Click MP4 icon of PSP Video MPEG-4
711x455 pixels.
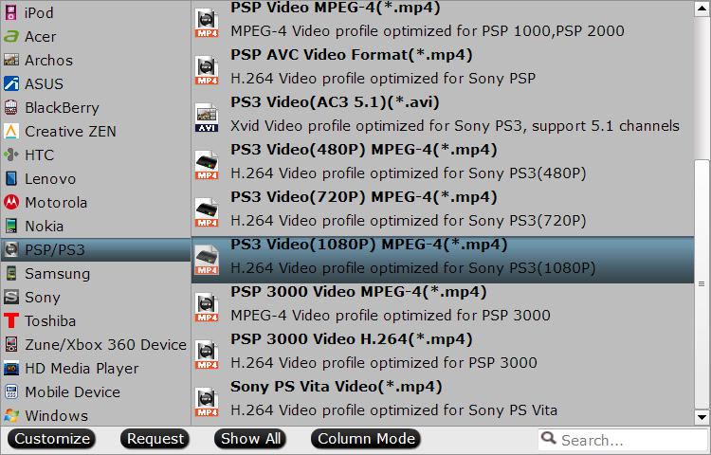pyautogui.click(x=207, y=23)
